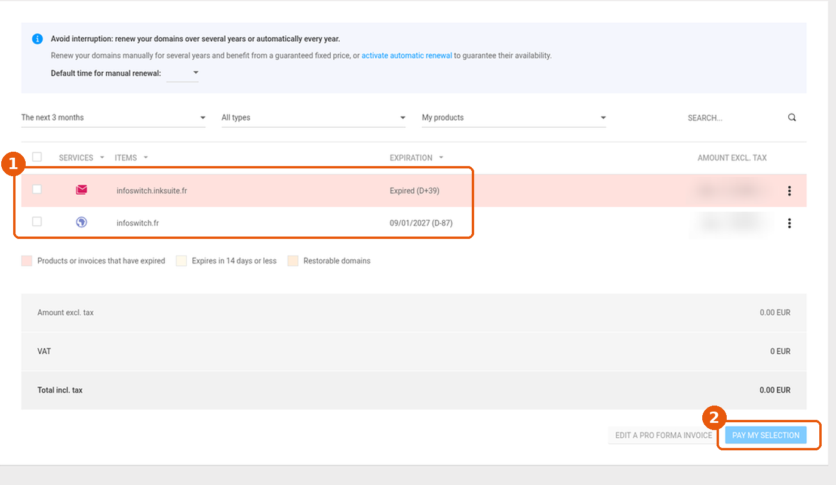Open the default manual renewal time dropdown
The image size is (836, 485).
point(183,73)
